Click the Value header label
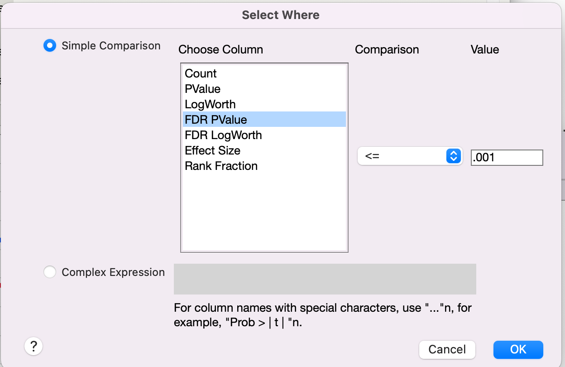This screenshot has width=565, height=367. click(x=484, y=49)
